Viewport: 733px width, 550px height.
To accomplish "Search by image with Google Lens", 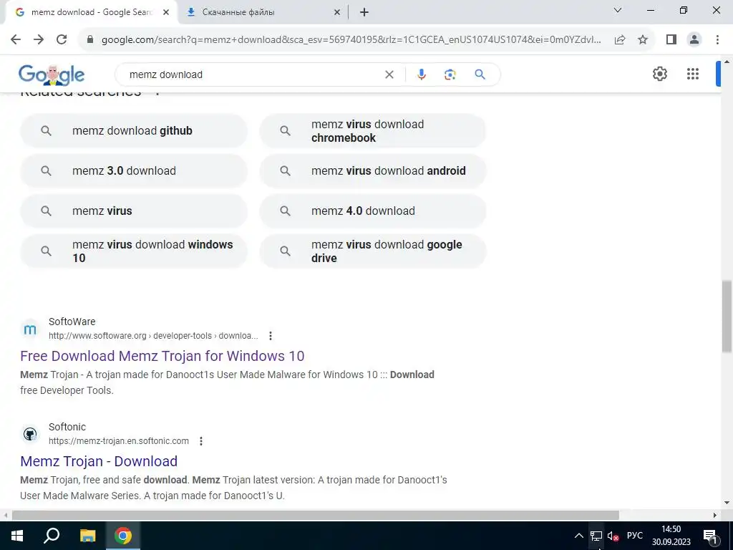I will click(x=450, y=74).
